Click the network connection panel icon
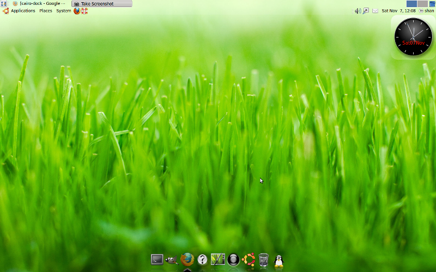The width and height of the screenshot is (436, 272). 366,11
